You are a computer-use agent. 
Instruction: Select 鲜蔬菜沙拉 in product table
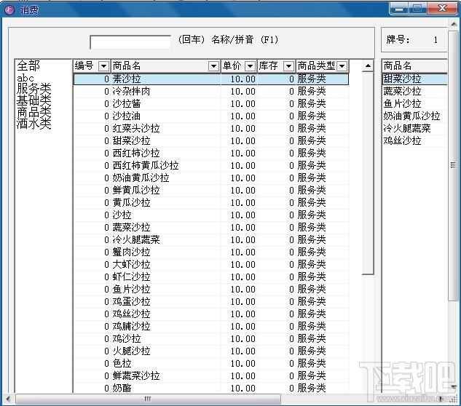tap(210, 375)
